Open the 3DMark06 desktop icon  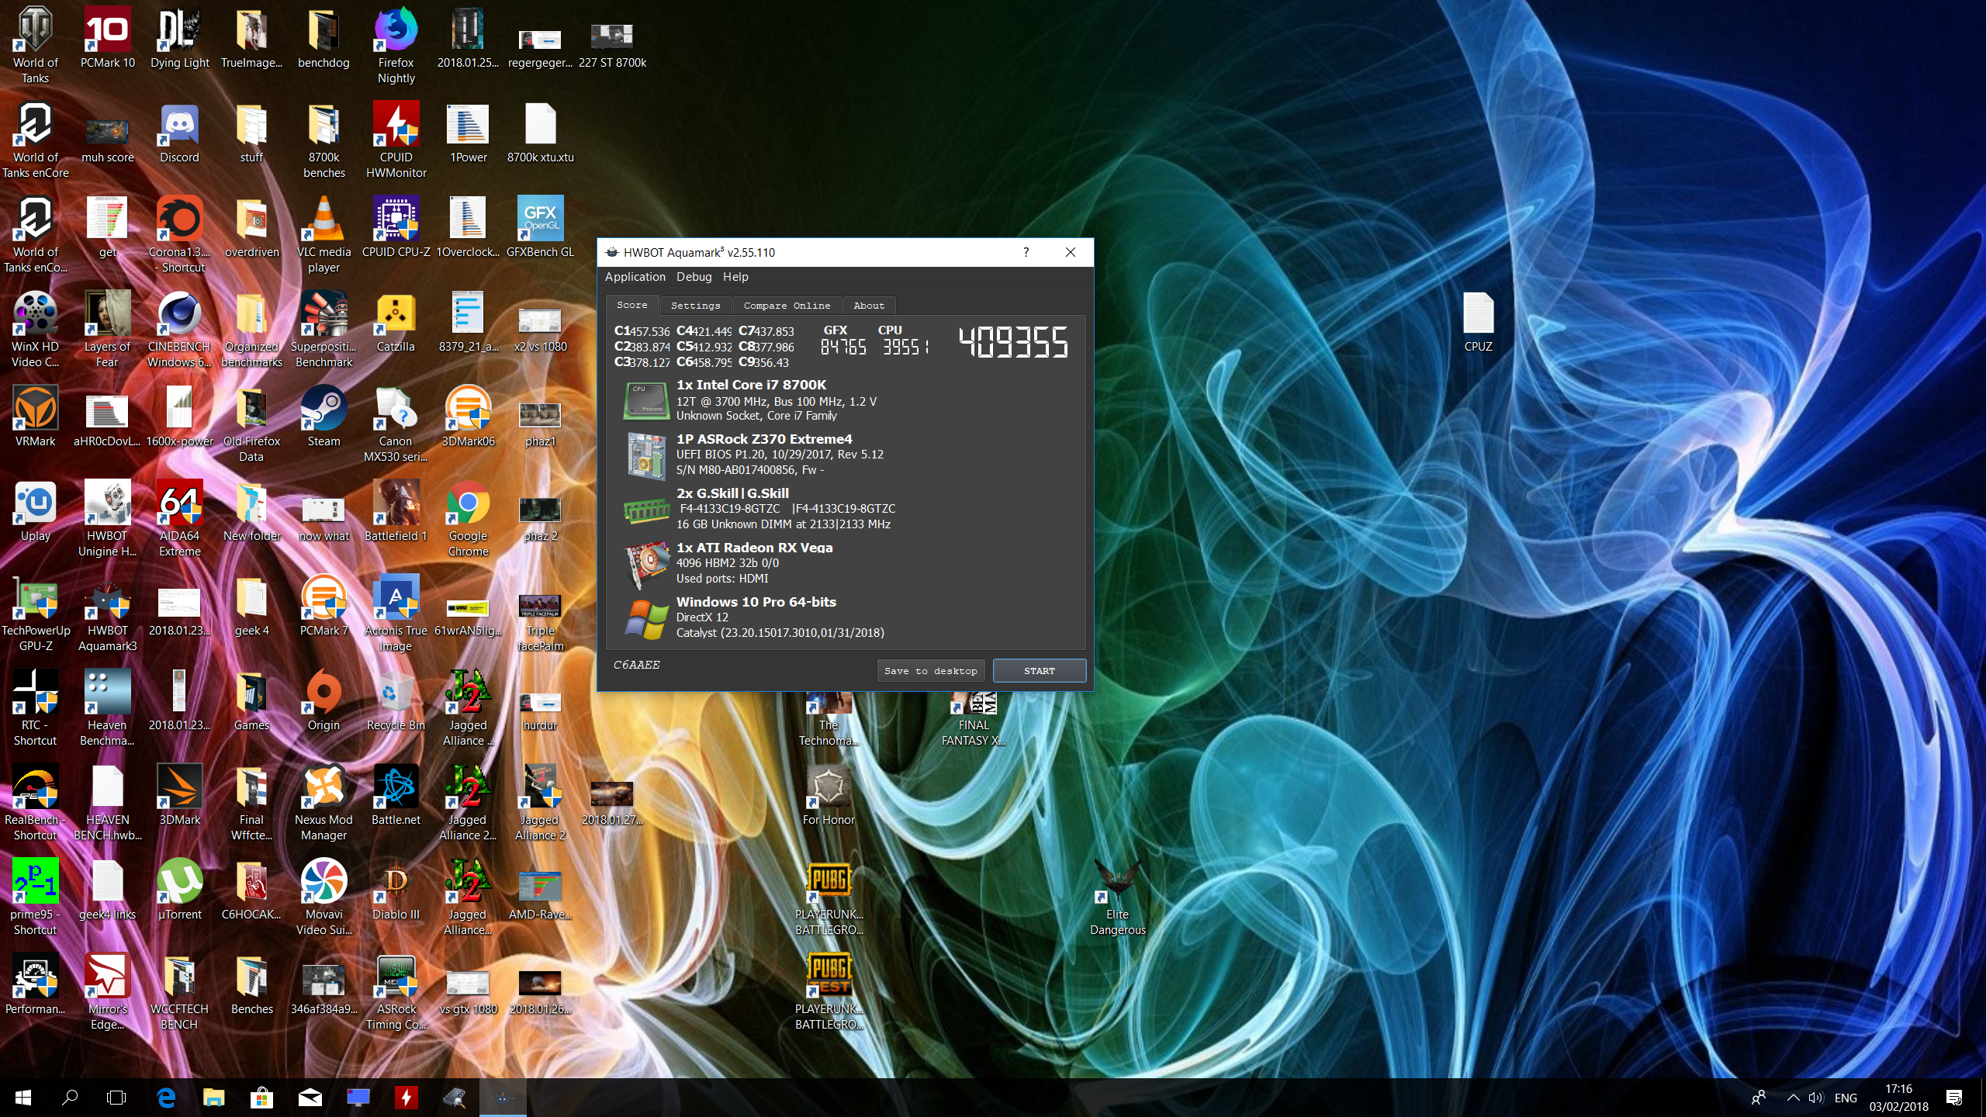coord(468,417)
